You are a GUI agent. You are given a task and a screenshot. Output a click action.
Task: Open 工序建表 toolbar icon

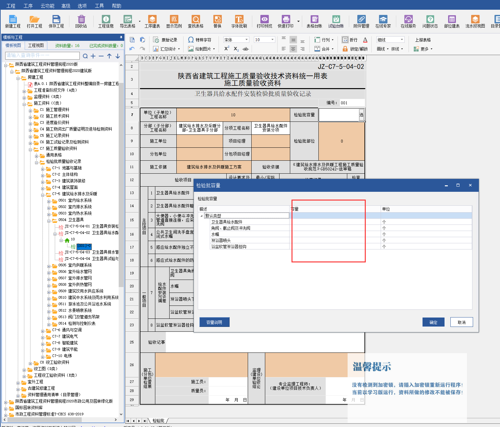tap(152, 21)
